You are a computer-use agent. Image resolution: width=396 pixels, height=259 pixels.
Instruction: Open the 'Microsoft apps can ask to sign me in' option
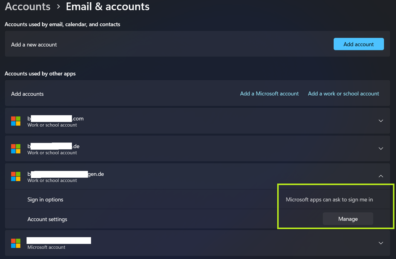click(x=329, y=200)
